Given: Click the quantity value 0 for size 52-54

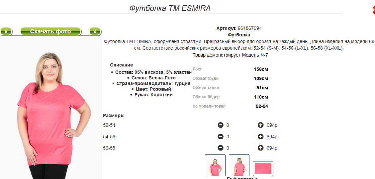Looking at the screenshot, I should point(228,125).
